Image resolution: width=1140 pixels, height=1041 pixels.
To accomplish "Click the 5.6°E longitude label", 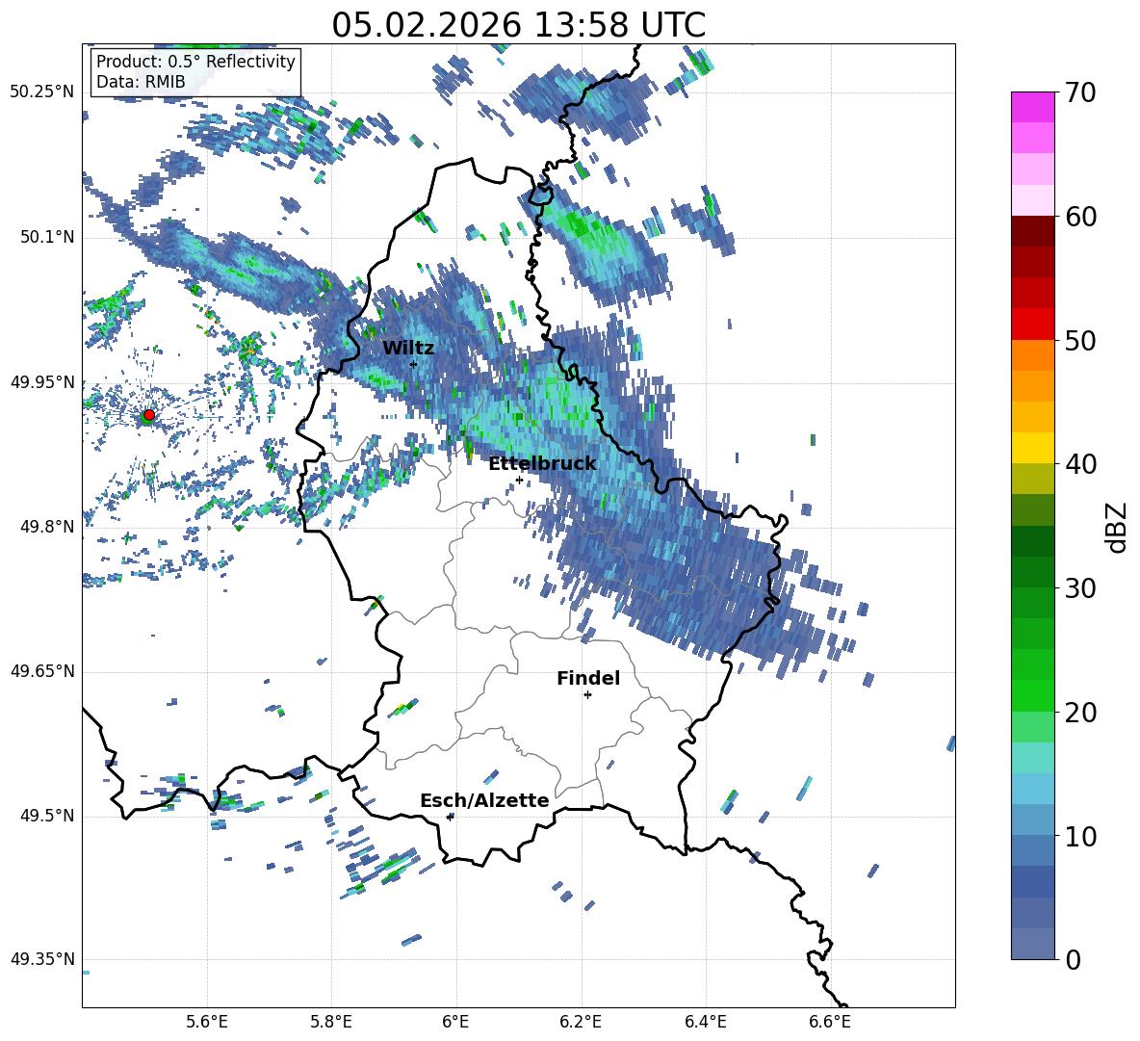I will [207, 1022].
